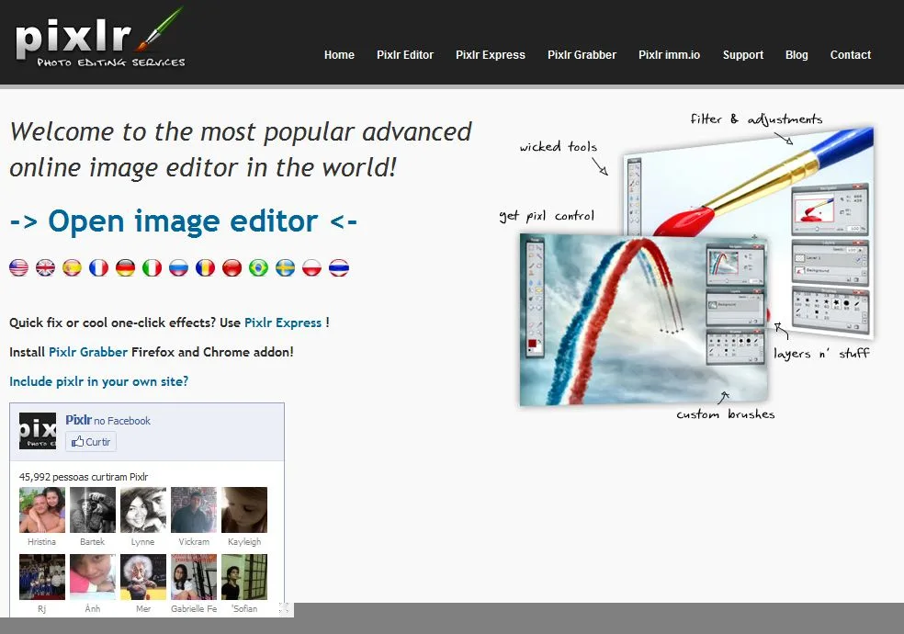This screenshot has width=904, height=634.
Task: Select the red China flag icon
Action: (232, 268)
